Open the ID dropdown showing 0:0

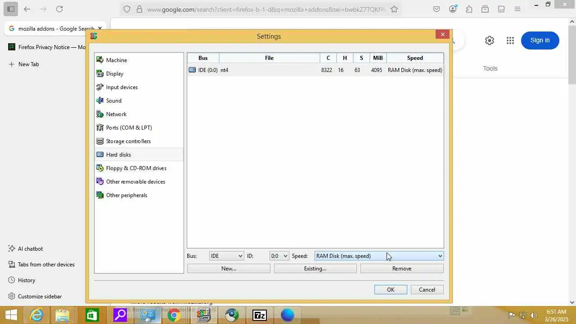[x=279, y=256]
